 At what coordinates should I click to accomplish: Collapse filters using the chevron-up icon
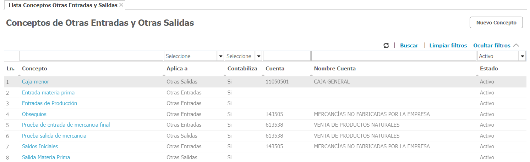pos(516,45)
